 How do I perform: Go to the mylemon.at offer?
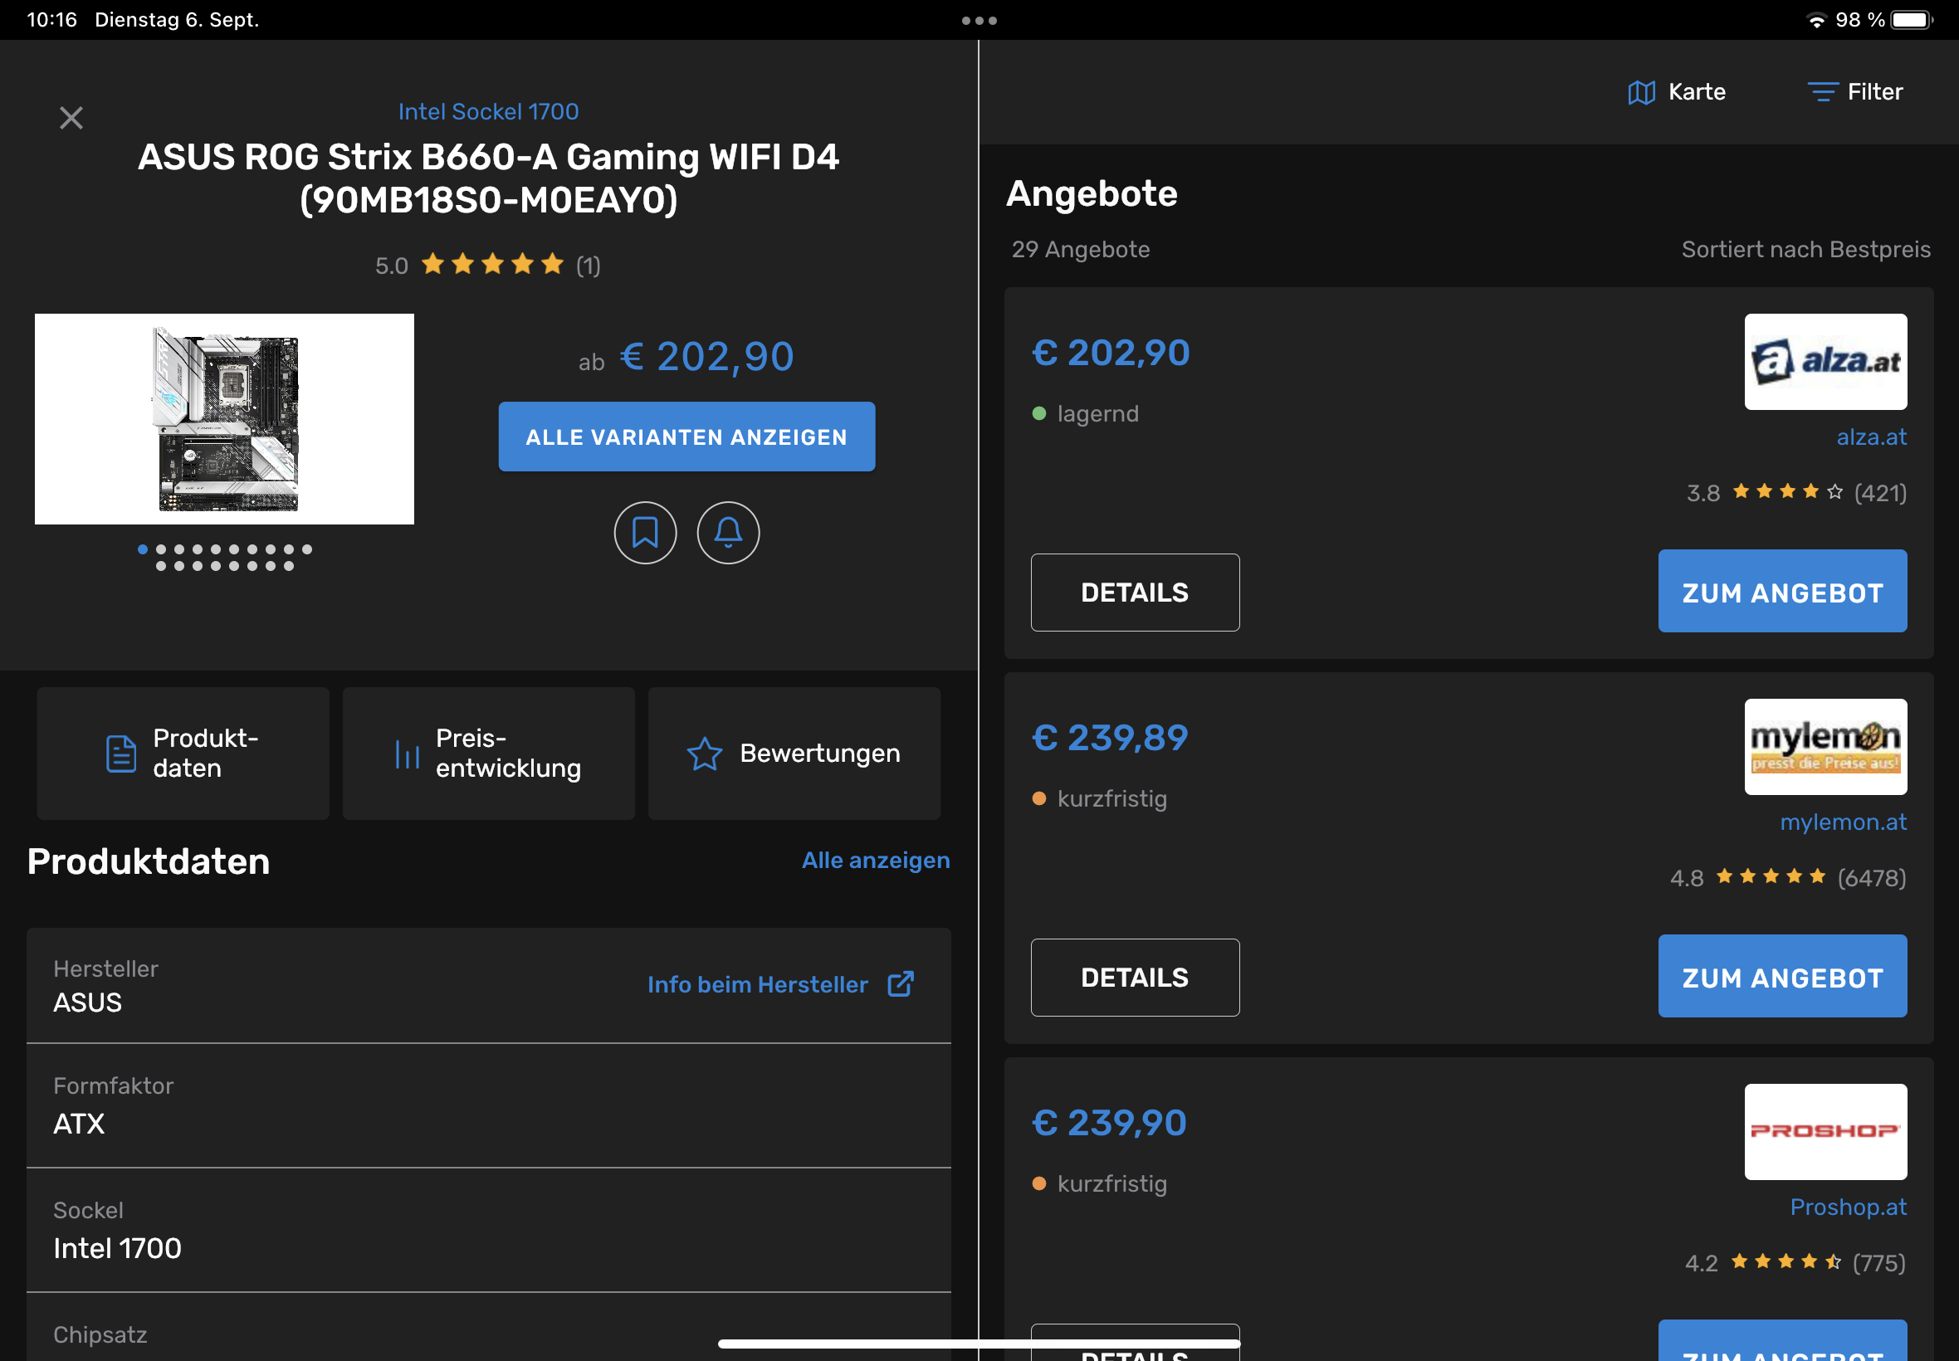pos(1783,977)
